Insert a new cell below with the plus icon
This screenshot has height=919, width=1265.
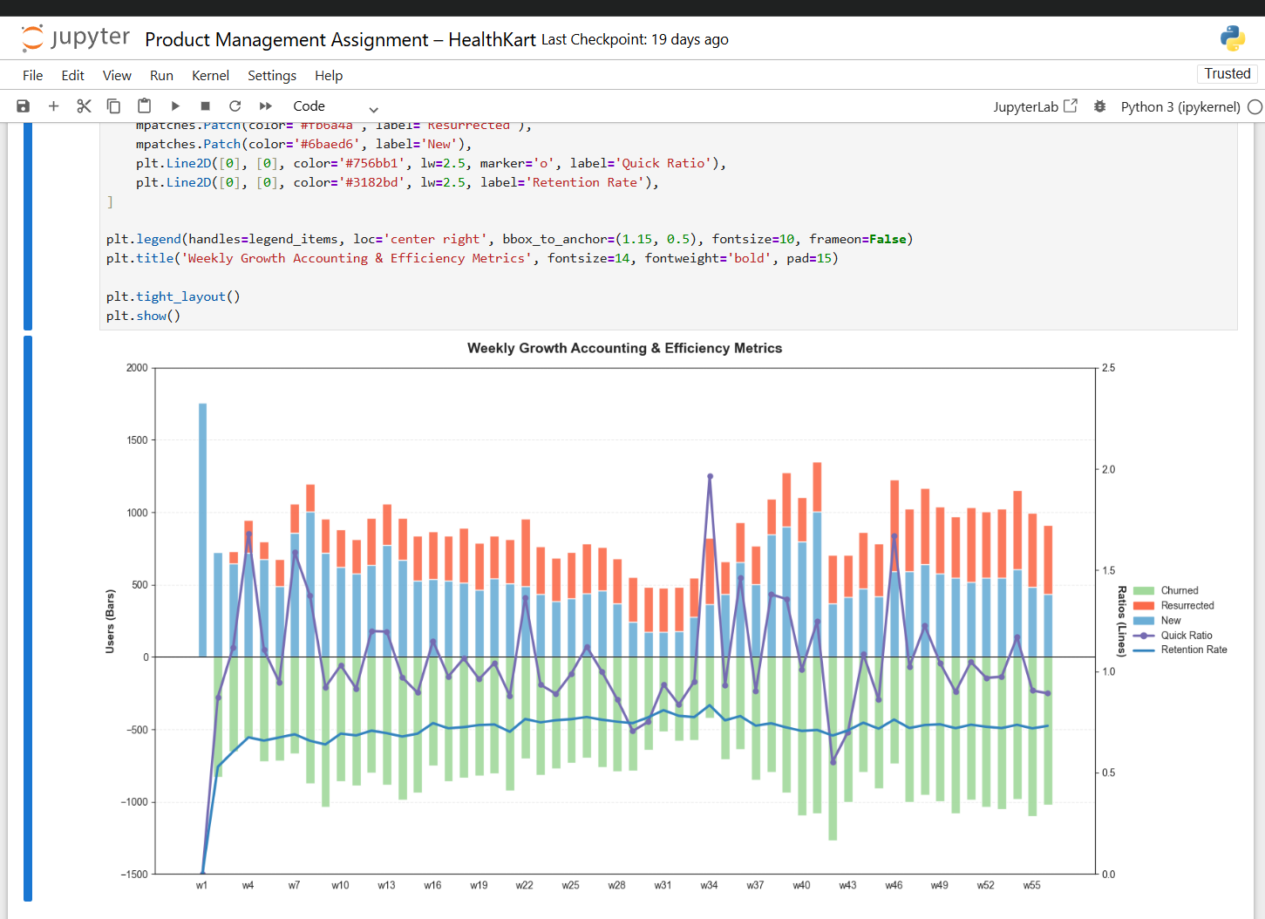click(53, 106)
